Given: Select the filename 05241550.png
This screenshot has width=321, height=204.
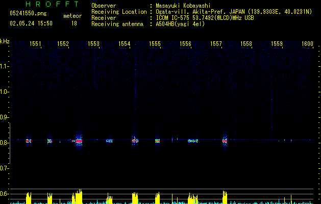Looking at the screenshot, I should [28, 13].
